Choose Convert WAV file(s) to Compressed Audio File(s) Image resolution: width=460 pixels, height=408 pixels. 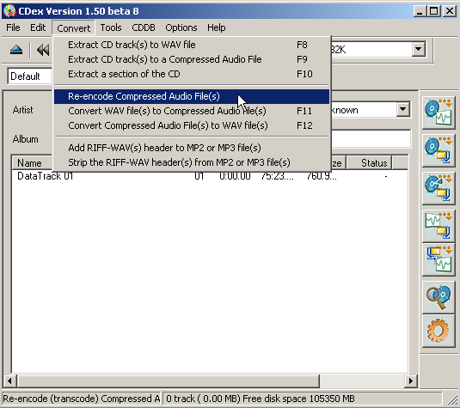point(192,111)
